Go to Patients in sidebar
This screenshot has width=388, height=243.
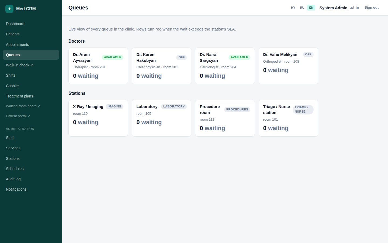[31, 34]
